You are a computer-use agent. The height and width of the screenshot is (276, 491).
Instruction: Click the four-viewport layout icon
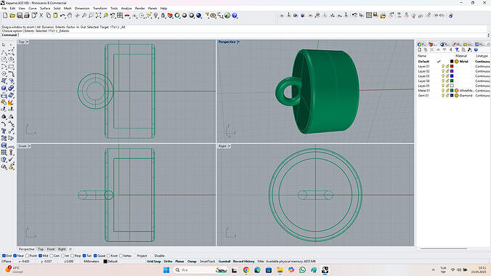pyautogui.click(x=120, y=15)
